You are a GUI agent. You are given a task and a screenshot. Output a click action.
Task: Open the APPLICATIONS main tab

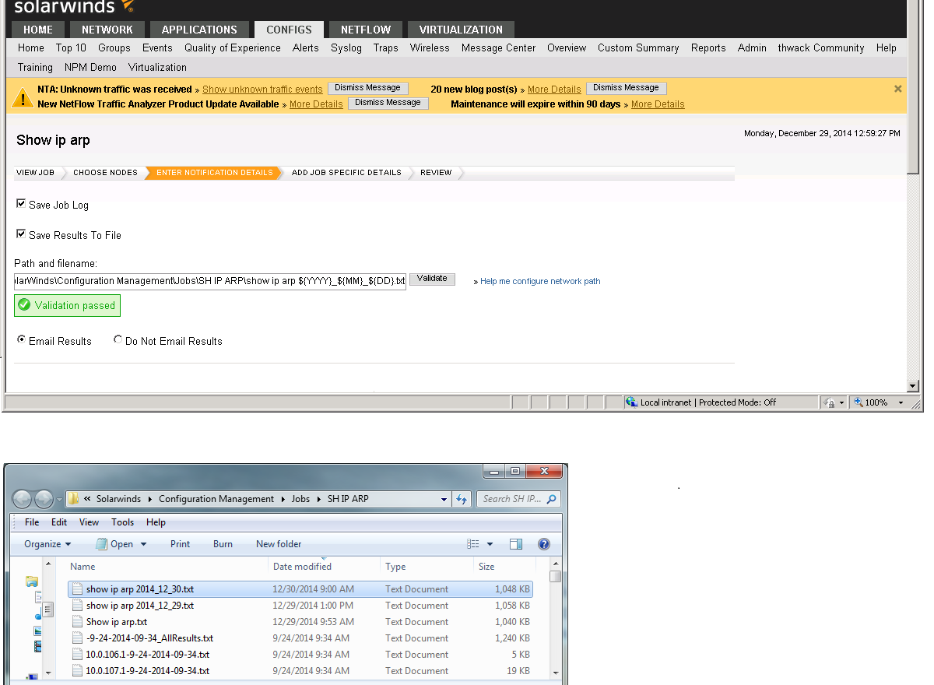click(x=199, y=30)
